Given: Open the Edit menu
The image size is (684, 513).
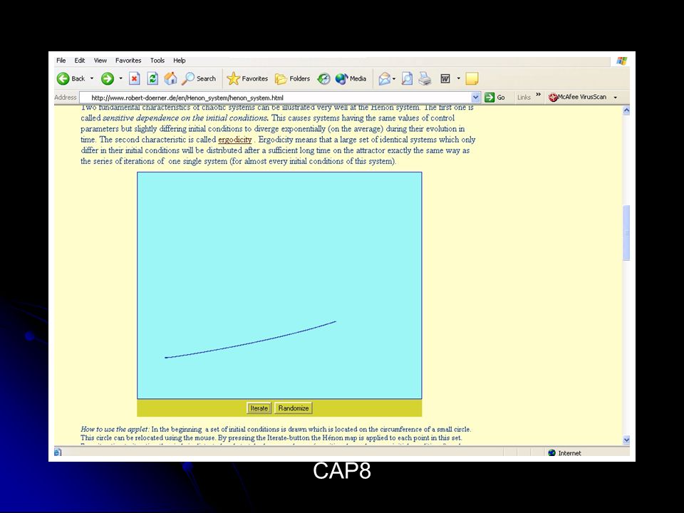Looking at the screenshot, I should click(x=79, y=60).
